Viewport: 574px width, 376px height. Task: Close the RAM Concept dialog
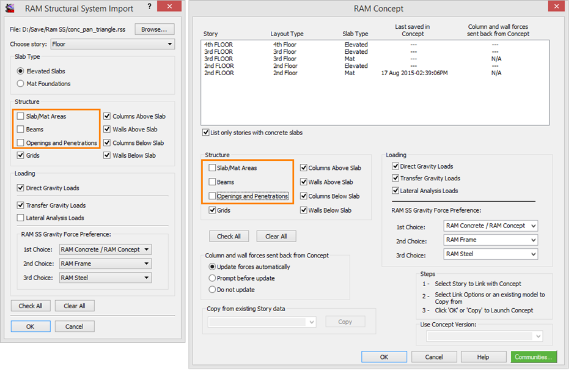tap(555, 8)
